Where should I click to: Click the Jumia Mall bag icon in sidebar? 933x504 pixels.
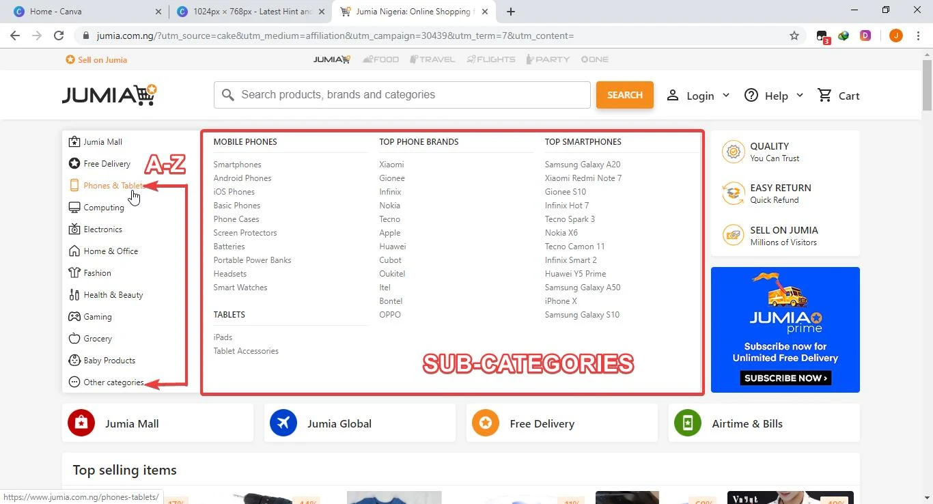click(x=74, y=142)
